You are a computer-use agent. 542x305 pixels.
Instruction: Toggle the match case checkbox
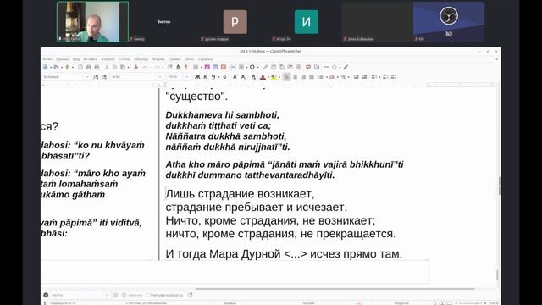[148, 295]
